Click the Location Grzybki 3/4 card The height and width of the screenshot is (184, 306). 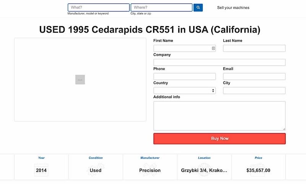click(204, 167)
